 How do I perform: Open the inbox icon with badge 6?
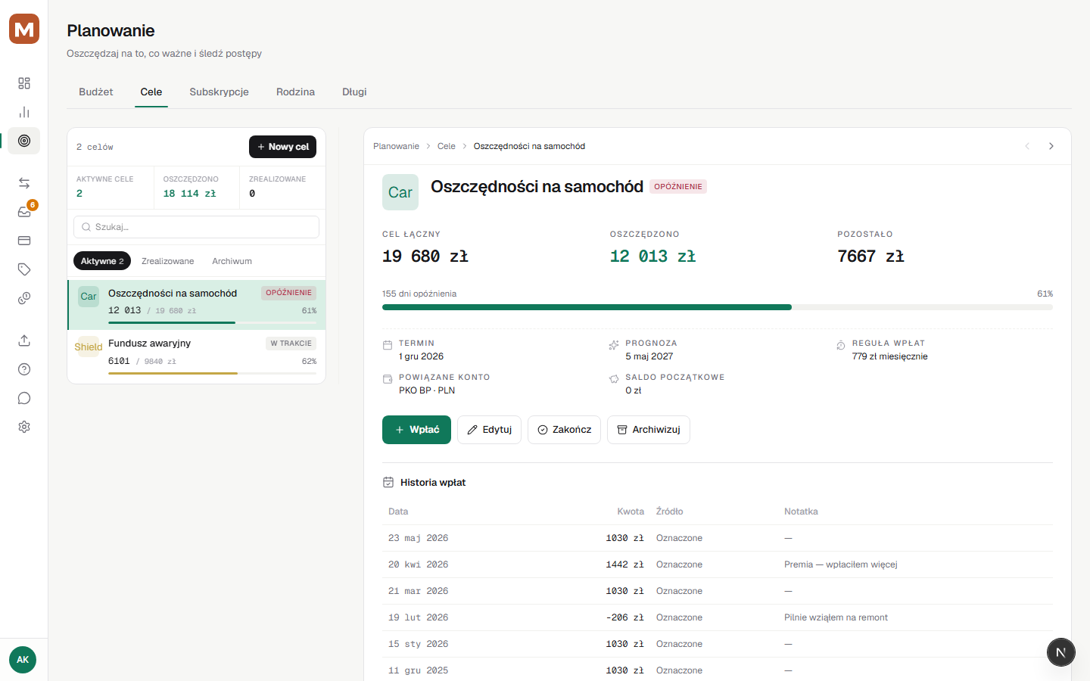click(24, 212)
